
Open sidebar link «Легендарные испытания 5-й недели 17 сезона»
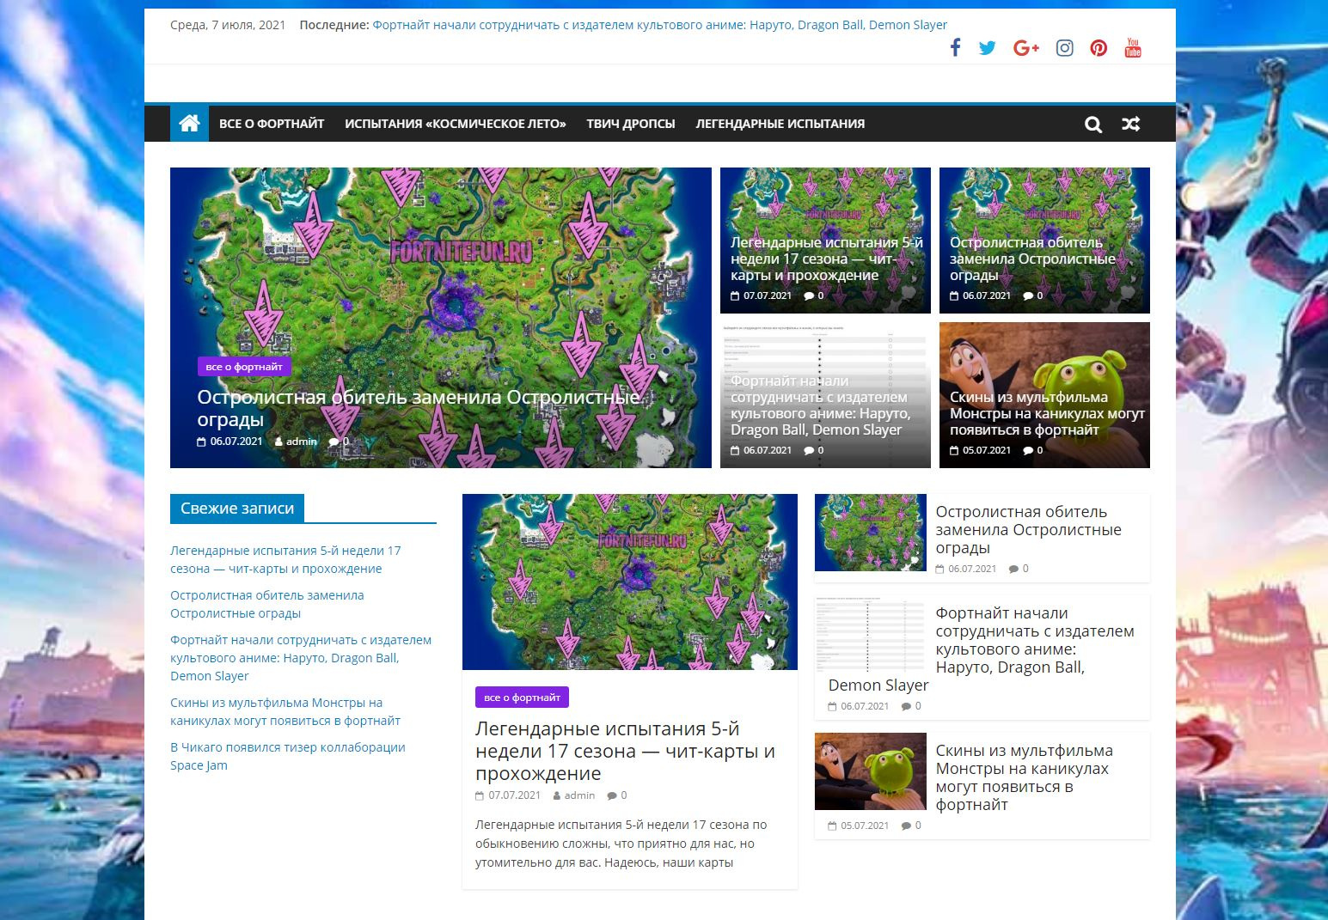tap(285, 559)
